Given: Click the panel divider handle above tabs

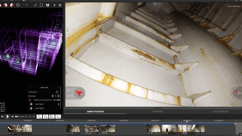Looking at the screenshot, I should coord(158,108).
